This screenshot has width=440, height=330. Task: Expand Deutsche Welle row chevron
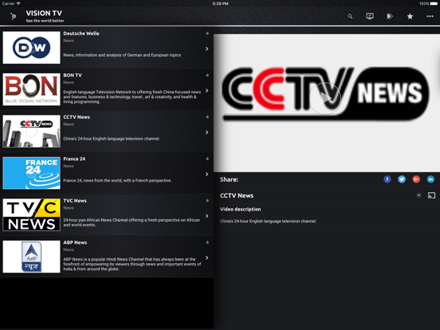[x=206, y=49]
